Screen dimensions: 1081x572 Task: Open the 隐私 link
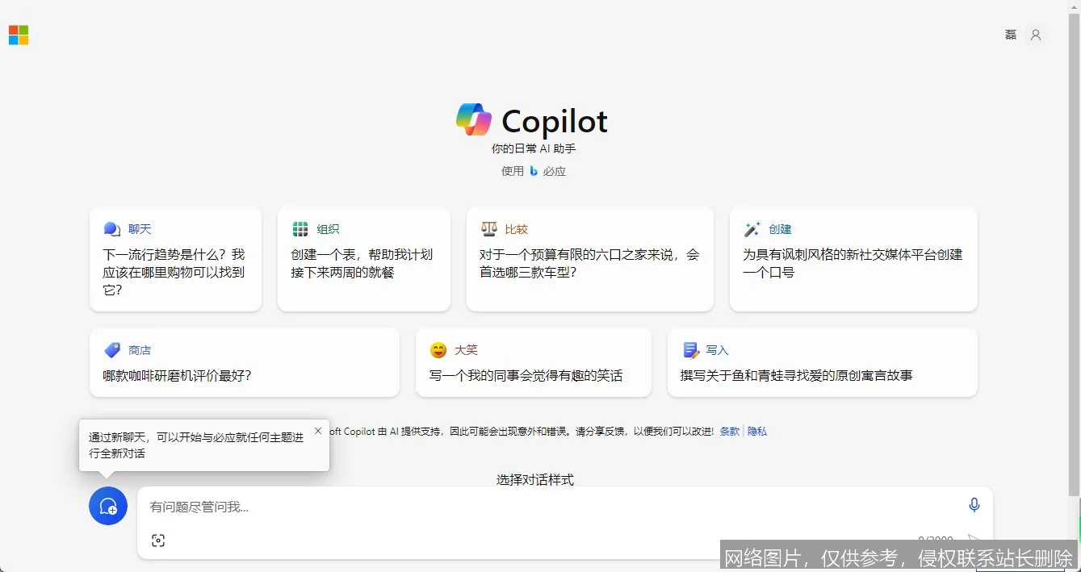click(757, 431)
